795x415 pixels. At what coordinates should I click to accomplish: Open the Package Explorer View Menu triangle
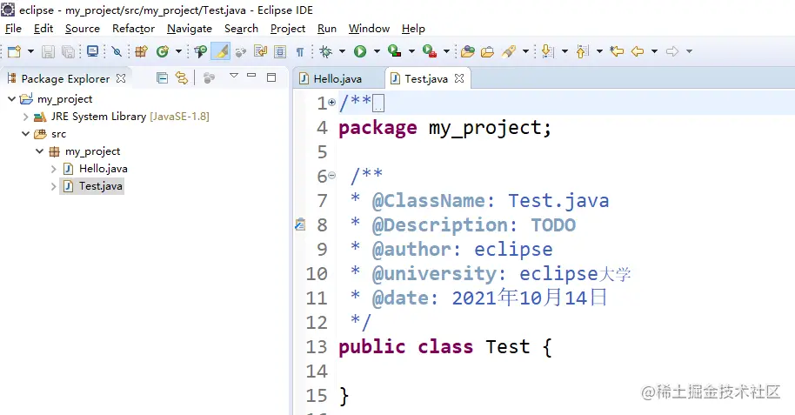pos(234,76)
